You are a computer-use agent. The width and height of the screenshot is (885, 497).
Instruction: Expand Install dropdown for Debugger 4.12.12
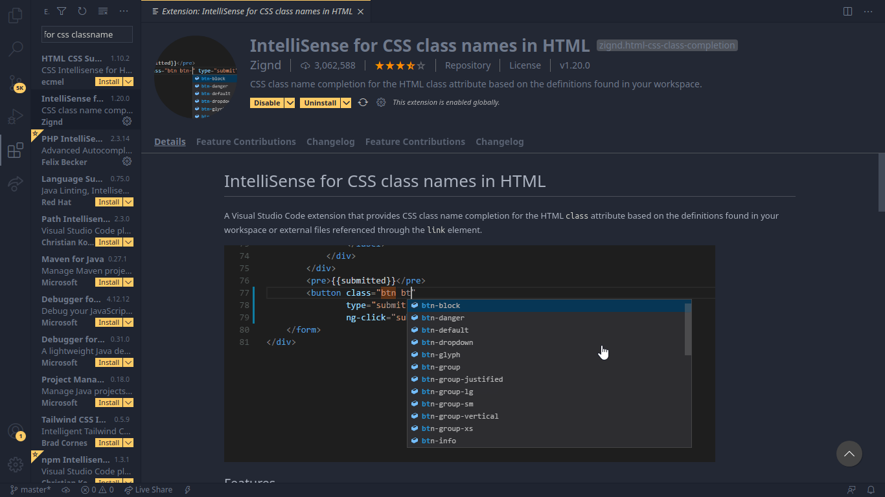[x=128, y=322]
